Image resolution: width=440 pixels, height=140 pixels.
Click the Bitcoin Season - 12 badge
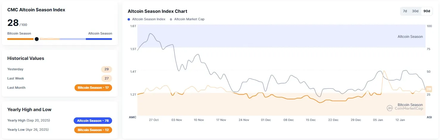click(93, 130)
